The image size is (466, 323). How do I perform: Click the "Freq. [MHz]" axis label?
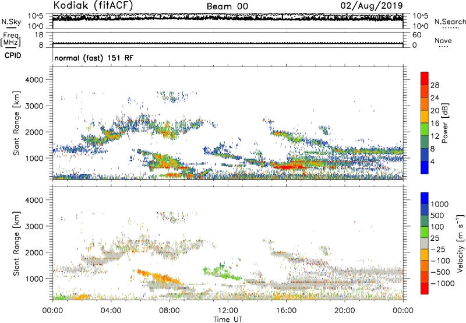pyautogui.click(x=10, y=40)
